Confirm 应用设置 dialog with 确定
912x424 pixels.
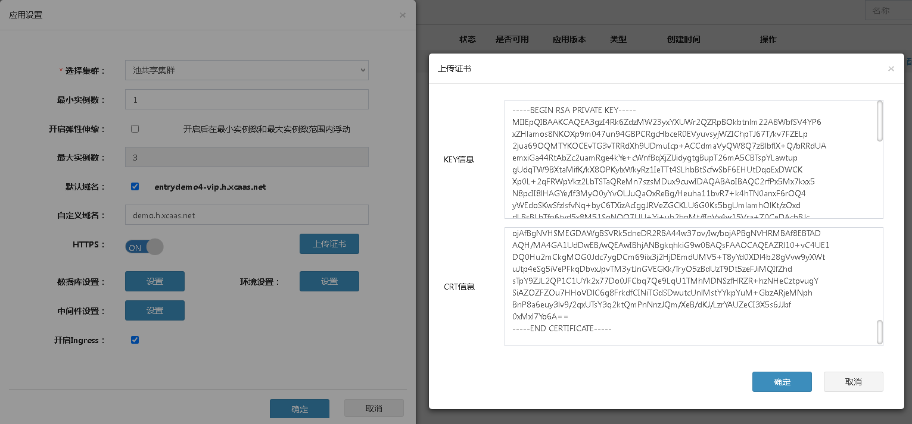tap(300, 409)
